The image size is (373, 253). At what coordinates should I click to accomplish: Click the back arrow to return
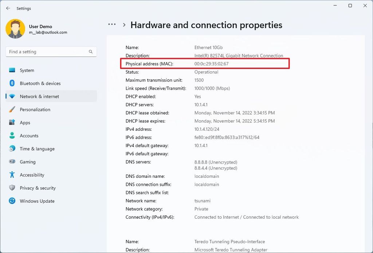tap(8, 8)
